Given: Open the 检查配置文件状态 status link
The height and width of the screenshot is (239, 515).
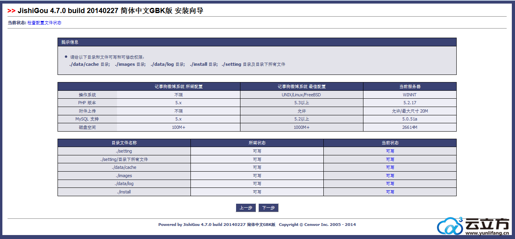Looking at the screenshot, I should tap(44, 23).
